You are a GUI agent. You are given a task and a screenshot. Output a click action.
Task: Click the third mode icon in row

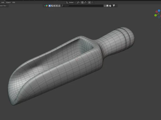click(x=55, y=6)
